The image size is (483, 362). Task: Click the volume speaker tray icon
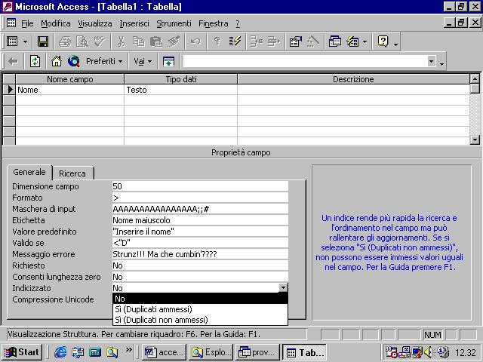(x=429, y=352)
